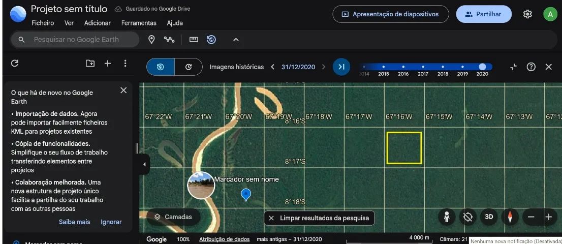562x244 pixels.
Task: Clear search results with Limpar resultados
Action: point(319,218)
